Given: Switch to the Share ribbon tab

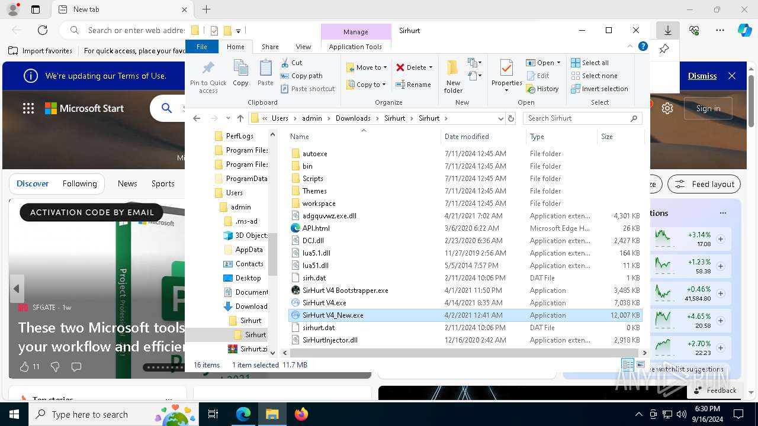Looking at the screenshot, I should pyautogui.click(x=270, y=47).
